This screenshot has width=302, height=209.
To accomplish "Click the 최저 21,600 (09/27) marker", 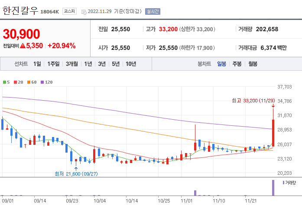I will [x=76, y=174].
